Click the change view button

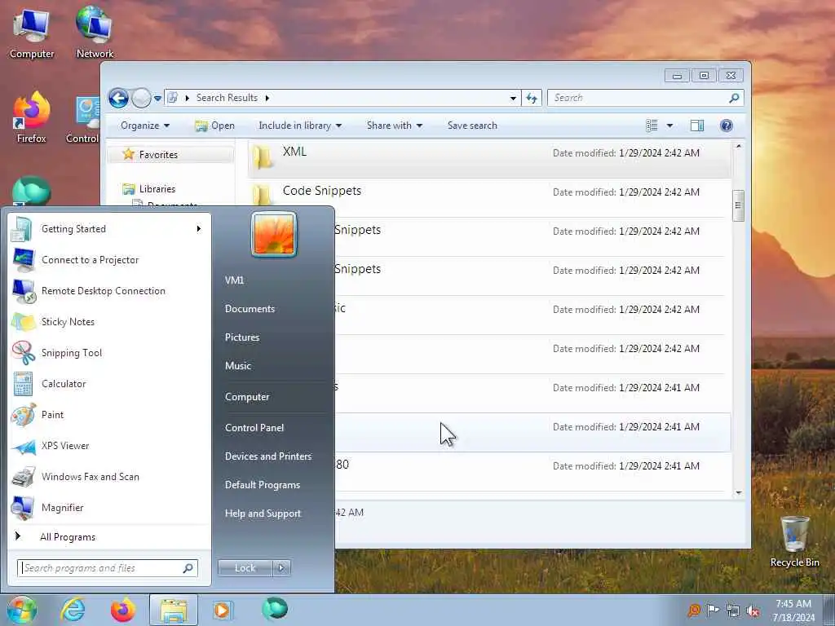(x=652, y=126)
